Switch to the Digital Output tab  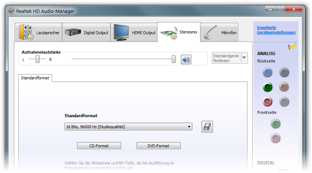pyautogui.click(x=86, y=32)
